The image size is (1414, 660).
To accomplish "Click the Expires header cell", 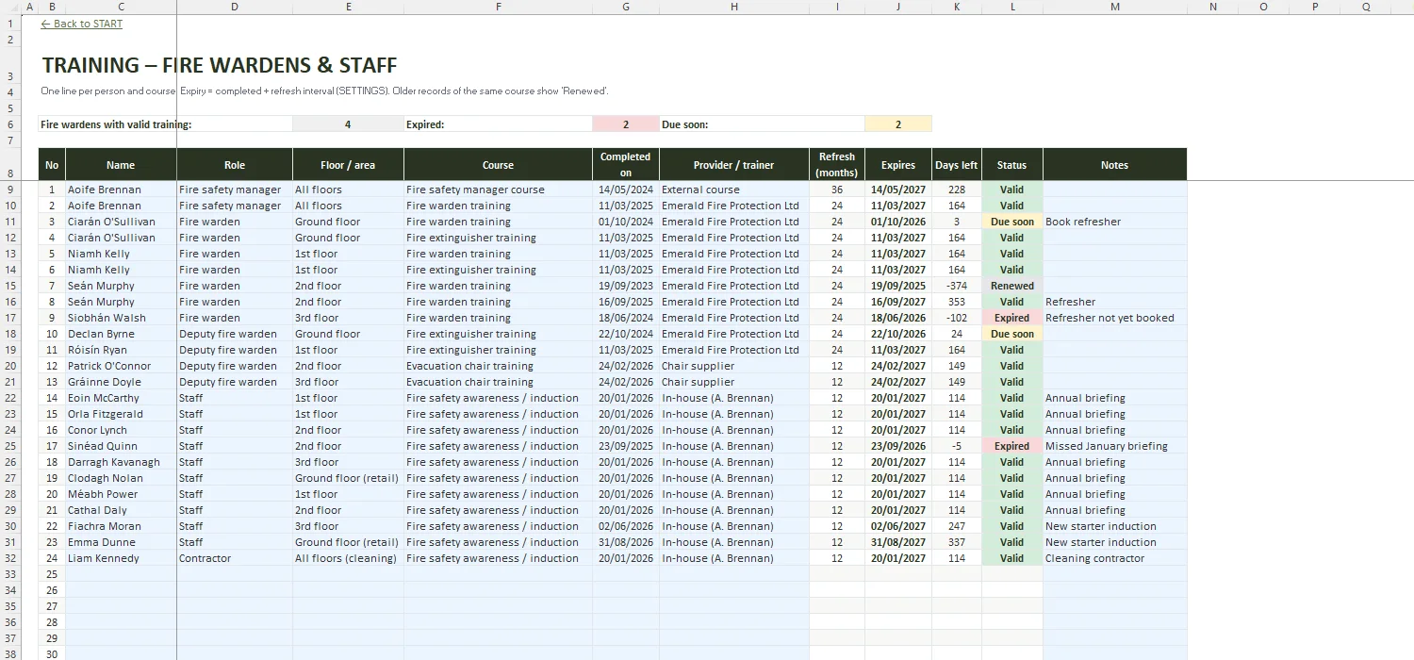I will click(898, 164).
